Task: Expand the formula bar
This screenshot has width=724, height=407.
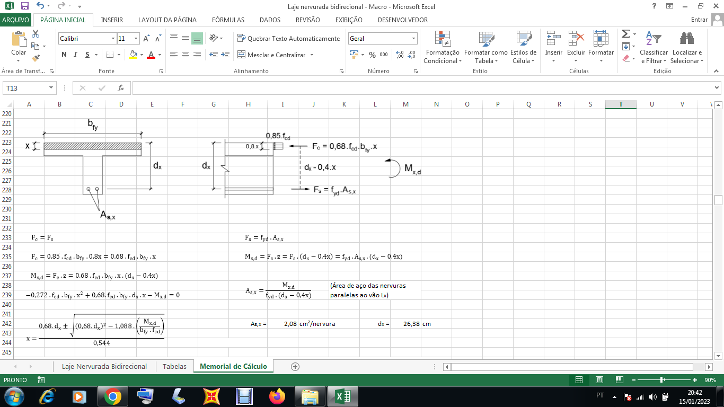Action: pos(717,88)
